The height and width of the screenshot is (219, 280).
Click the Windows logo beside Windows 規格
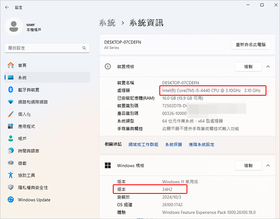click(108, 165)
